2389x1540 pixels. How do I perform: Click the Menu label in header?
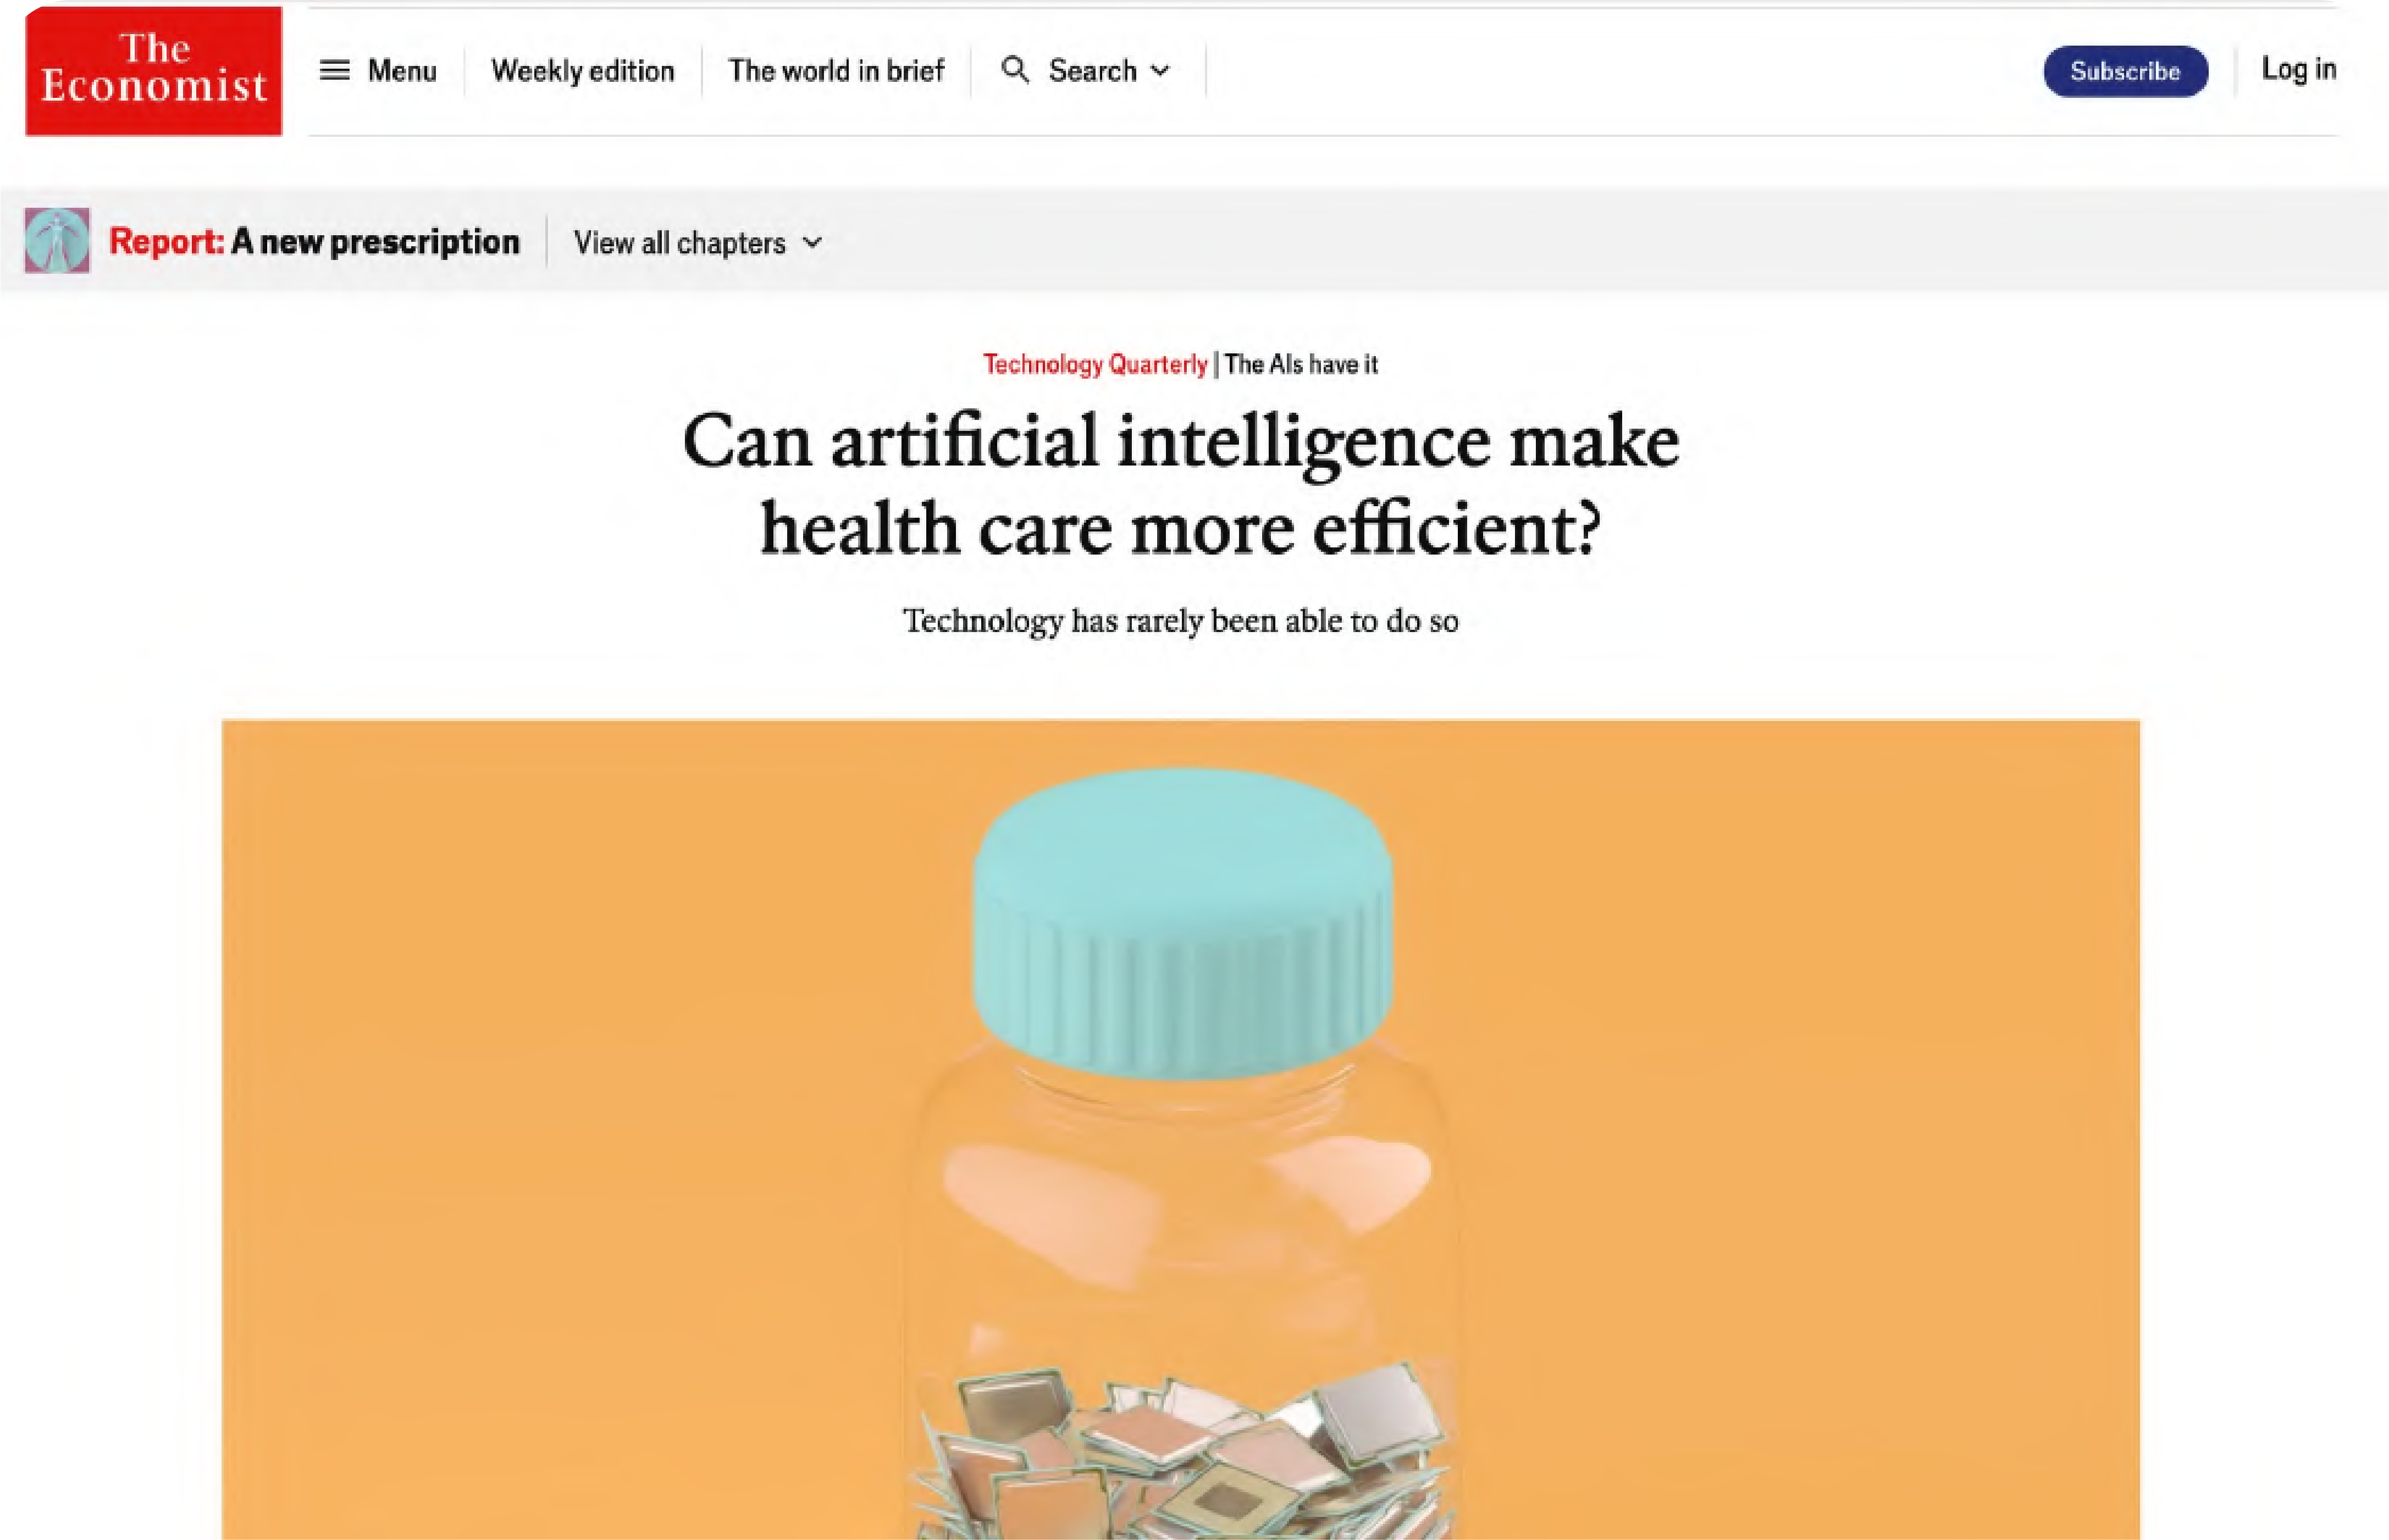[402, 71]
